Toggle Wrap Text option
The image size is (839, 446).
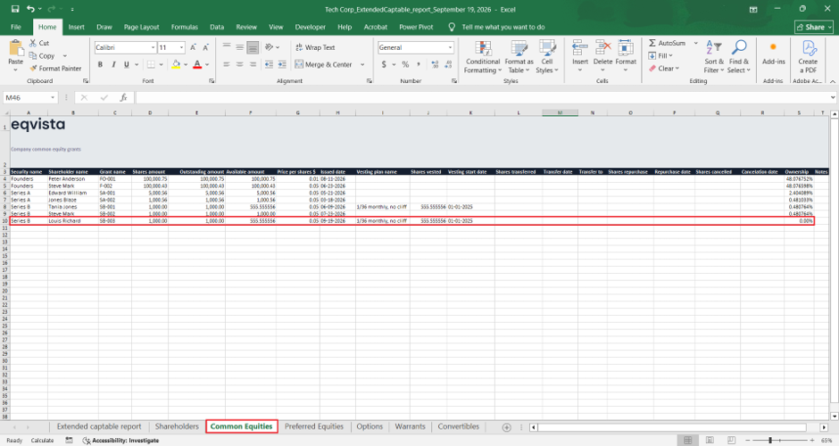[x=315, y=47]
